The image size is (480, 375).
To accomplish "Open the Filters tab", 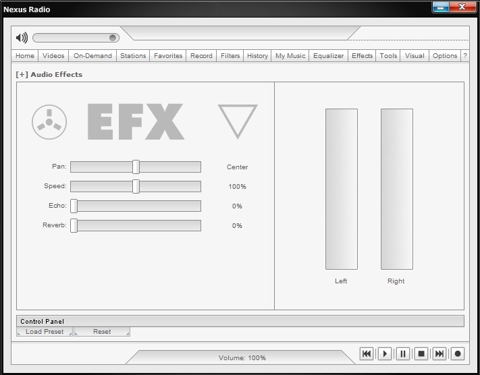I will click(230, 56).
